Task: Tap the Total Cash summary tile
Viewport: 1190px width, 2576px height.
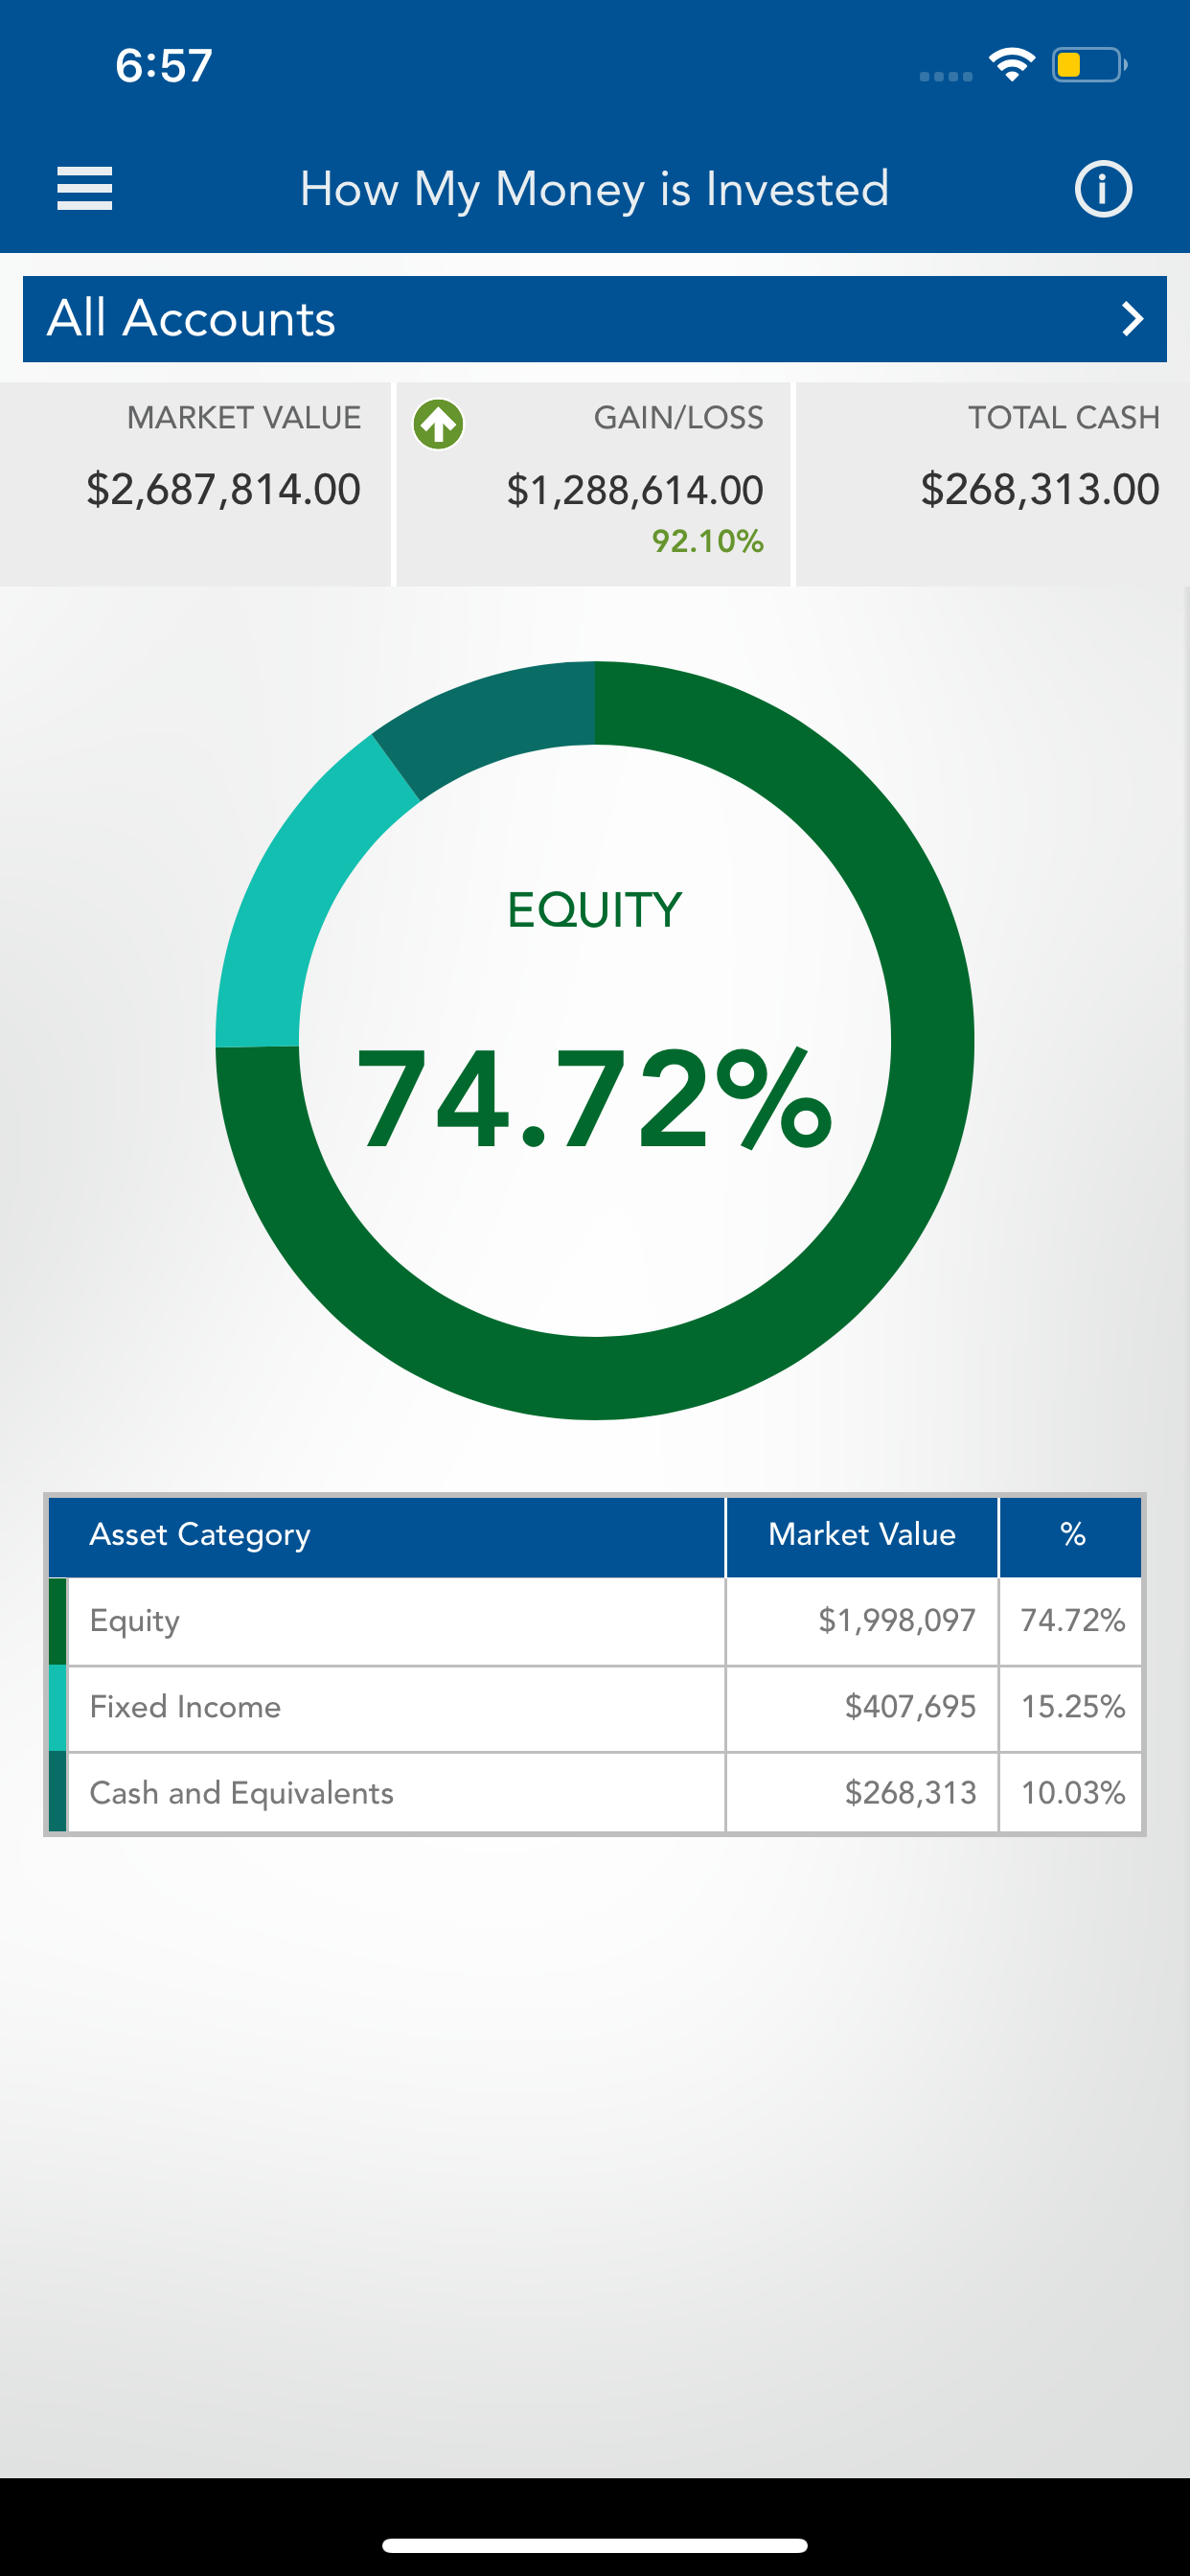Action: coord(993,484)
